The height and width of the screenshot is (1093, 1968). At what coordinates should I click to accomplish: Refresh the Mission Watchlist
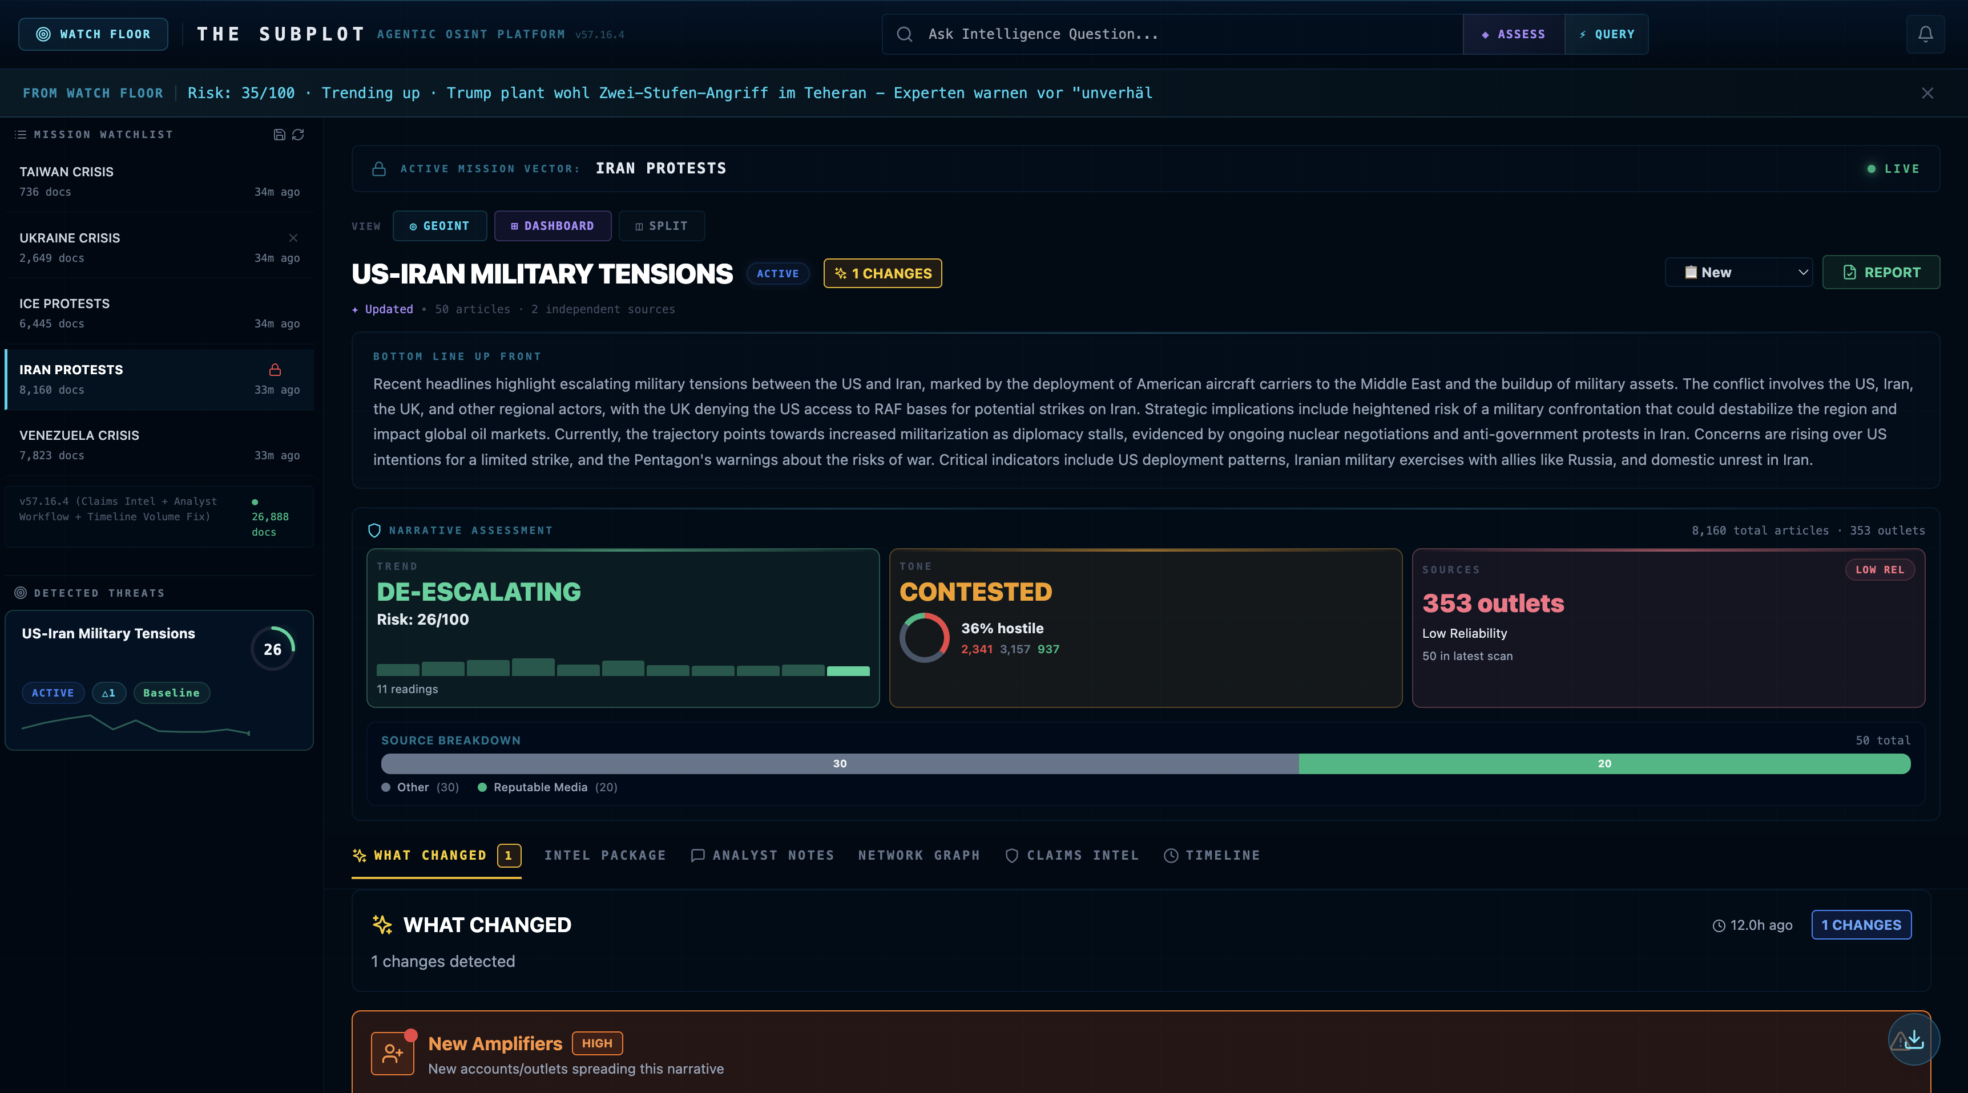pyautogui.click(x=298, y=135)
